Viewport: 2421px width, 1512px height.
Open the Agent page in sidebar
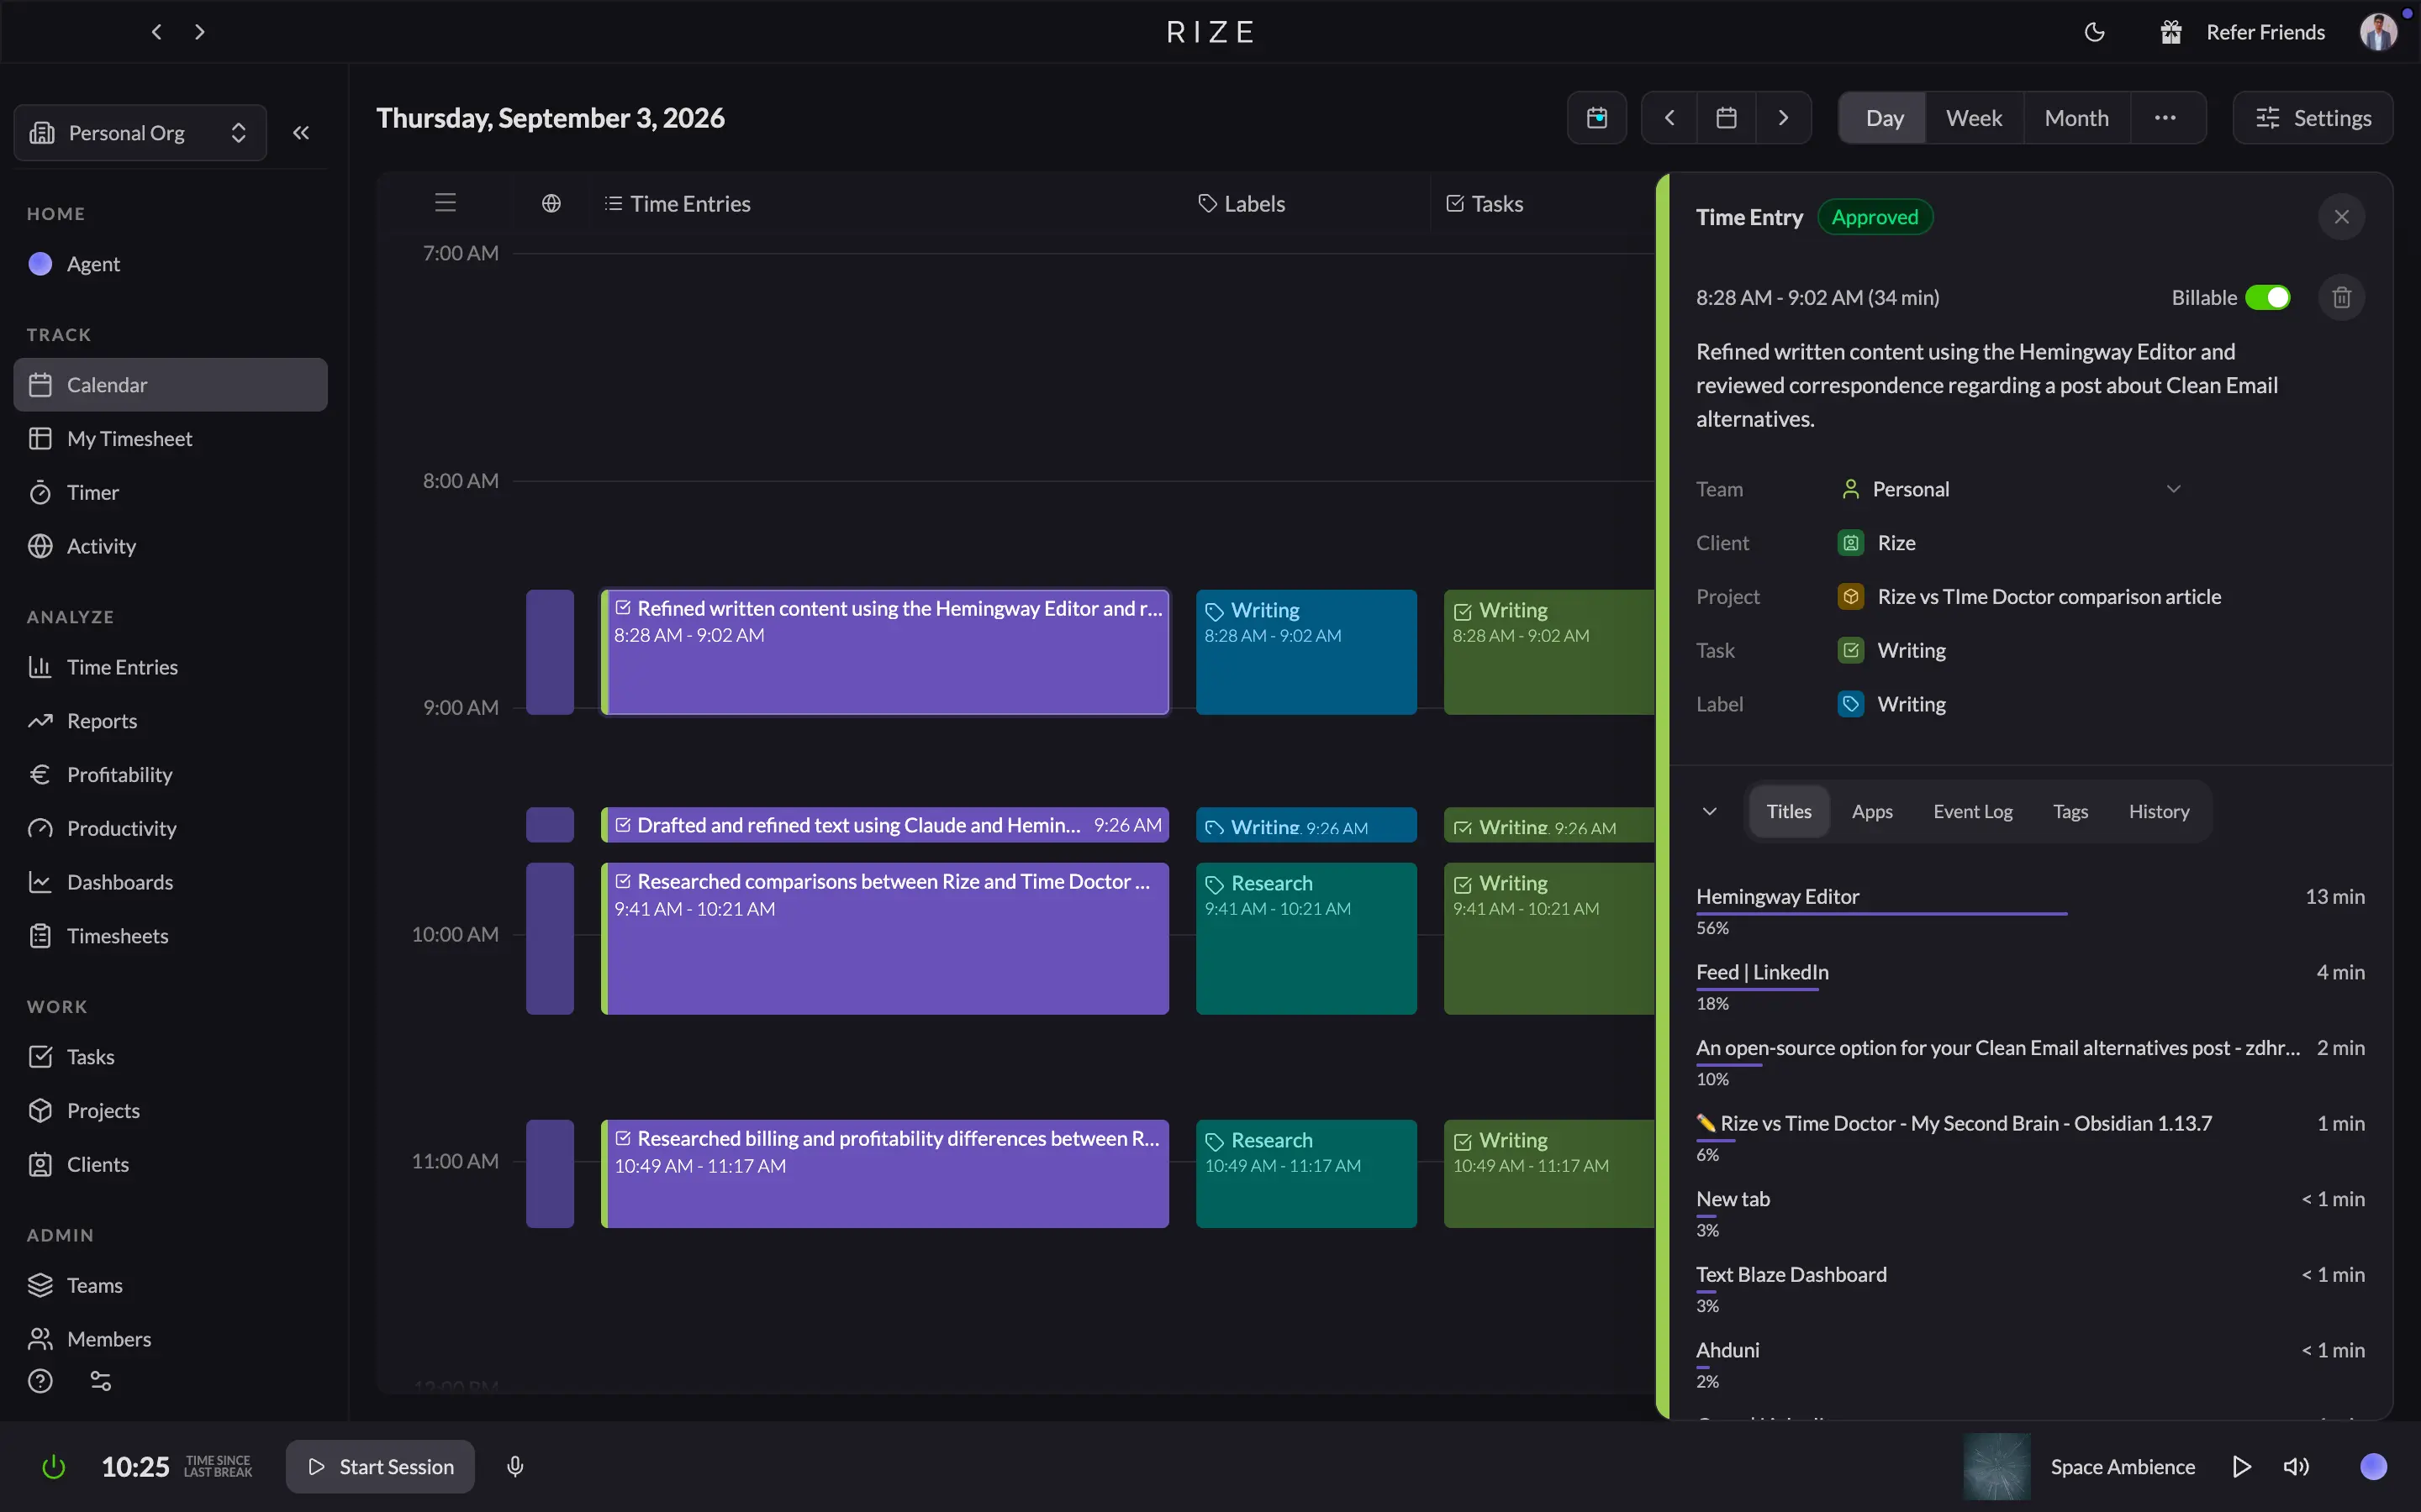click(x=170, y=264)
